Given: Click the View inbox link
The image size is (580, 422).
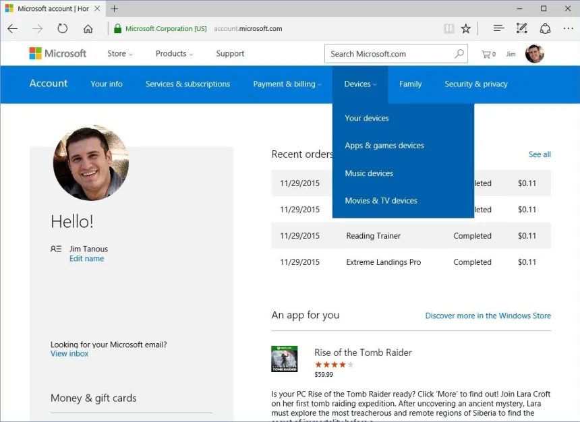Looking at the screenshot, I should (x=69, y=354).
